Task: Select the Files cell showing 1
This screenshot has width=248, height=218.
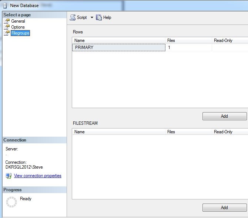Action: click(188, 48)
